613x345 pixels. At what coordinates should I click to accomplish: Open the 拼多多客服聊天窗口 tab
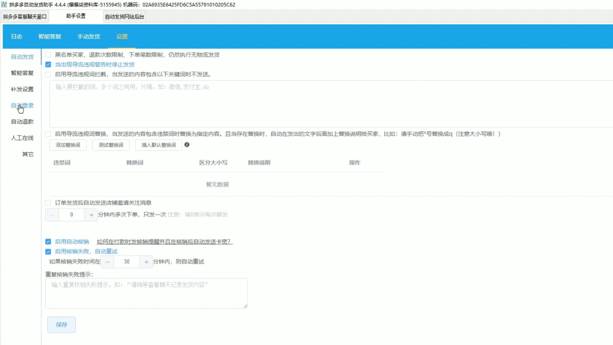click(x=25, y=17)
